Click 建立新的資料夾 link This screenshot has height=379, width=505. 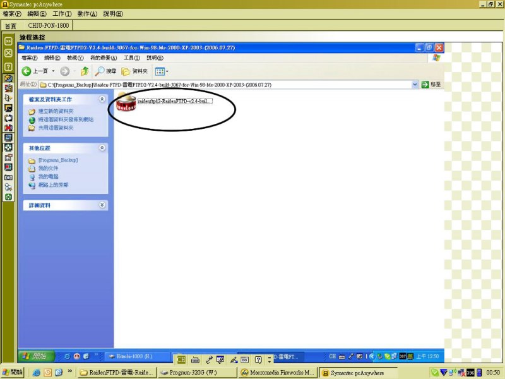pyautogui.click(x=56, y=111)
